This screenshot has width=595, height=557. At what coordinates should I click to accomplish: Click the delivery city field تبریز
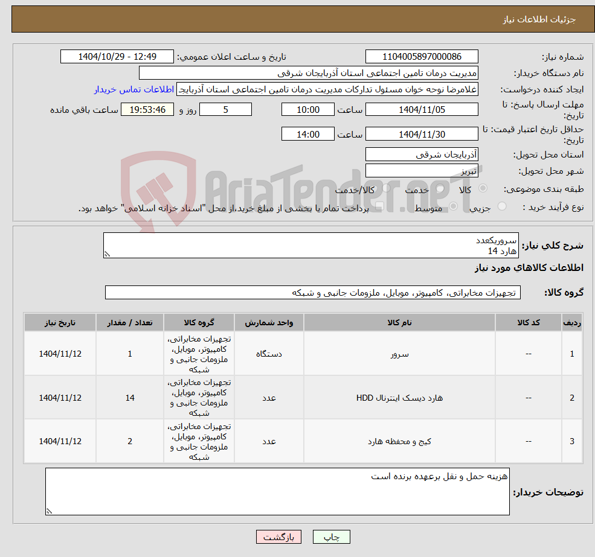click(x=422, y=171)
